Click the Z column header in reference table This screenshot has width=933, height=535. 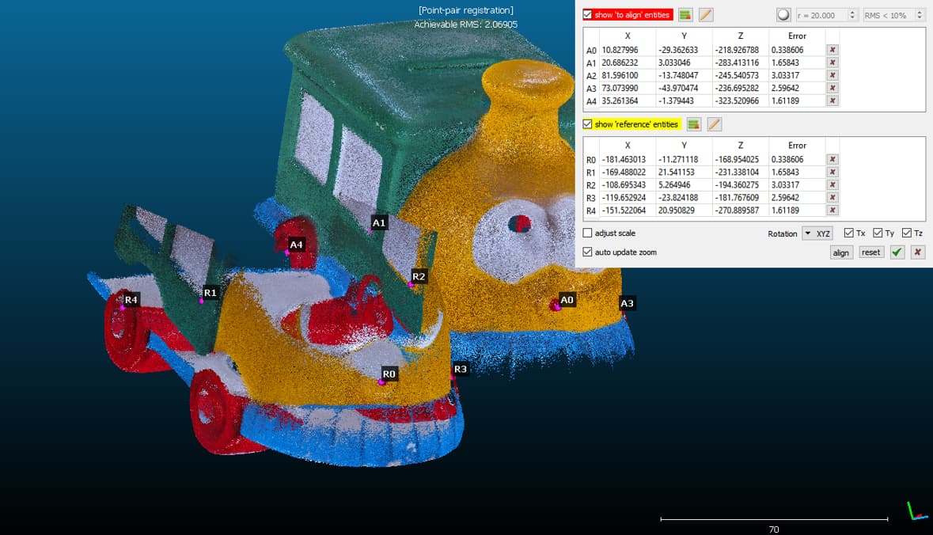[740, 145]
